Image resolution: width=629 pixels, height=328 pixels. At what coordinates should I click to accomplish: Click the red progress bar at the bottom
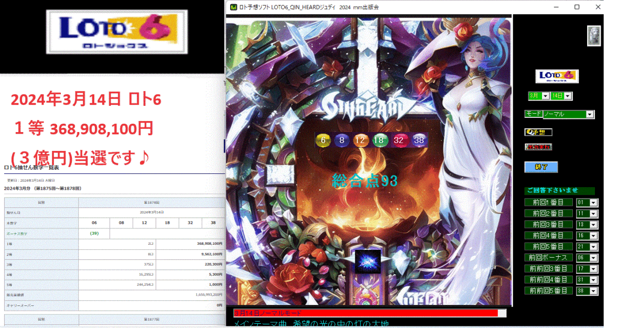[367, 312]
